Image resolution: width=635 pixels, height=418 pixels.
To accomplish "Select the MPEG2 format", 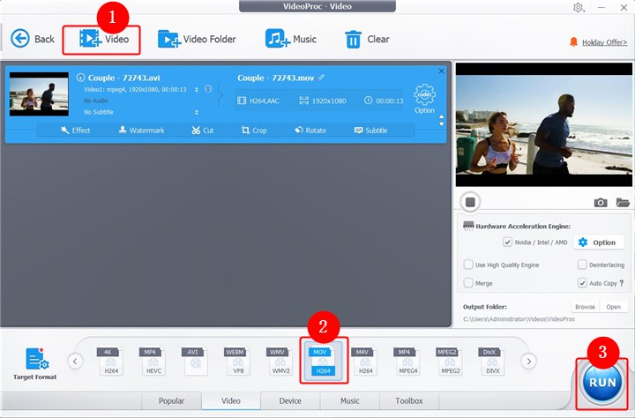I will (450, 361).
